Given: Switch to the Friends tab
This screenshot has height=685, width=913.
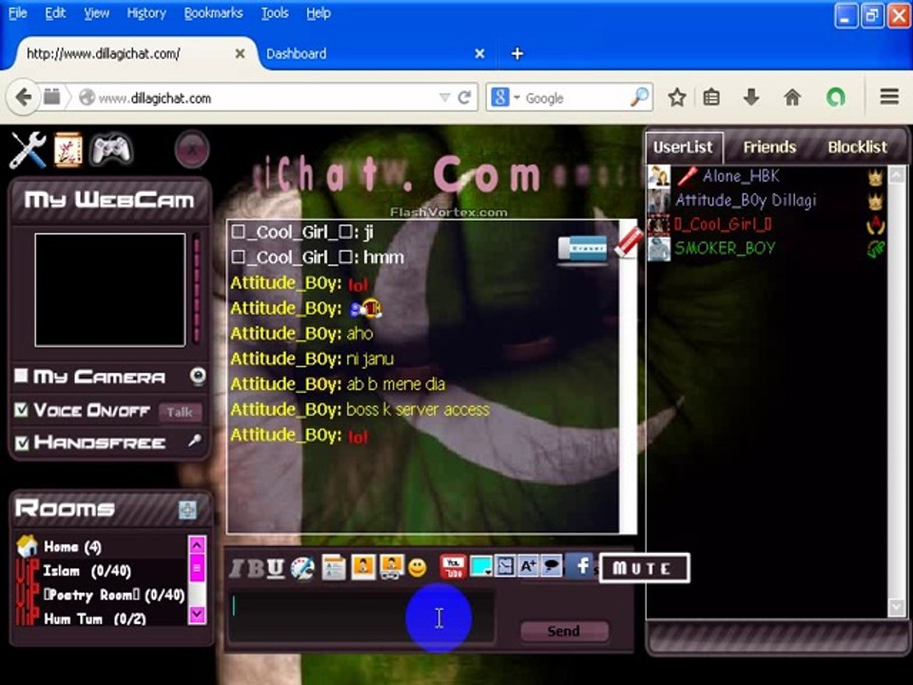Looking at the screenshot, I should 769,147.
